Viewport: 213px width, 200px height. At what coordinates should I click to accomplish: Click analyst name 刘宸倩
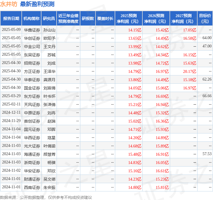pyautogui.click(x=49, y=88)
